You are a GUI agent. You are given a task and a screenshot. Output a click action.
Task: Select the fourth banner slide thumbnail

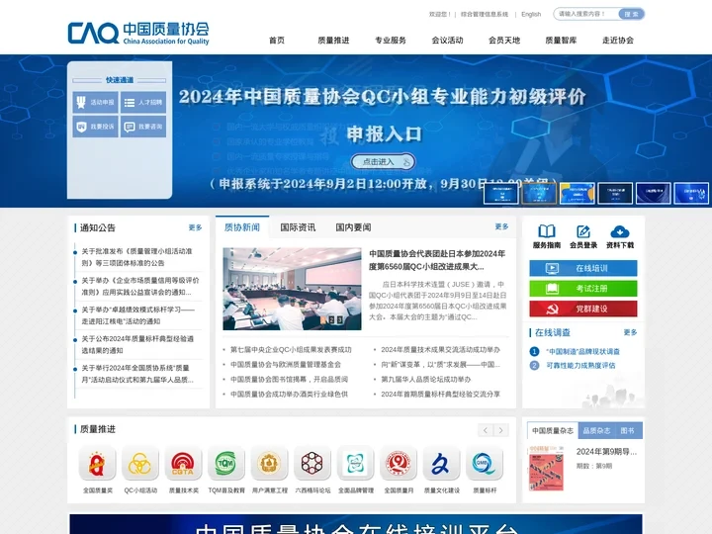615,193
